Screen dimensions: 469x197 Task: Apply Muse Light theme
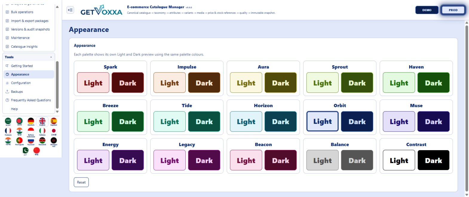click(399, 121)
